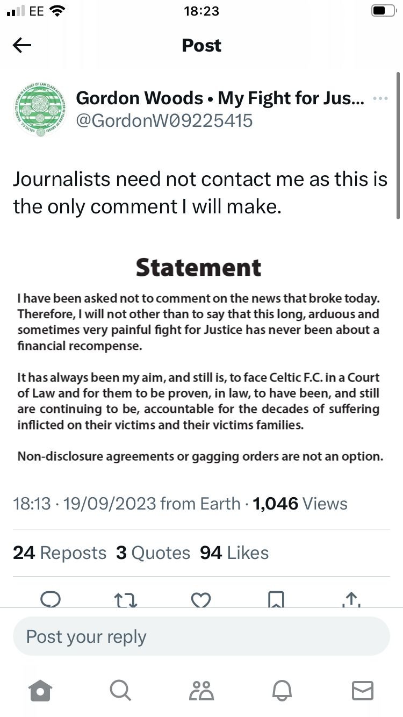The width and height of the screenshot is (403, 717).
Task: Tap the @GordonW09225415 handle
Action: [x=164, y=120]
